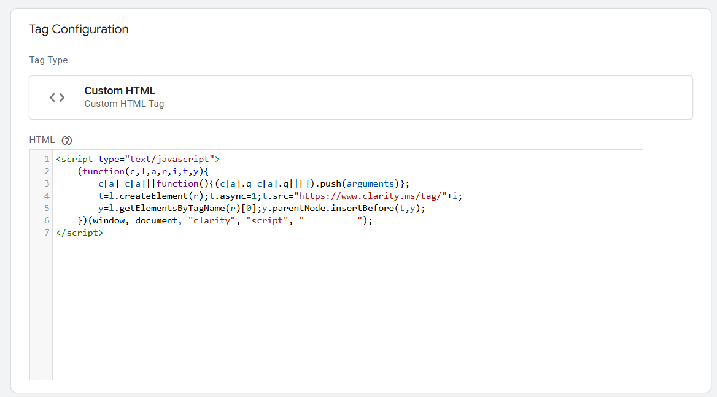This screenshot has width=717, height=397.
Task: Click the Tag Type label
Action: point(48,60)
